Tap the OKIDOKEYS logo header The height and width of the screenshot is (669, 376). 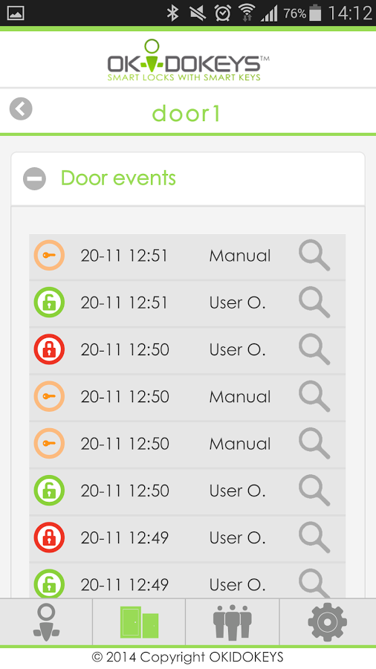coord(187,60)
